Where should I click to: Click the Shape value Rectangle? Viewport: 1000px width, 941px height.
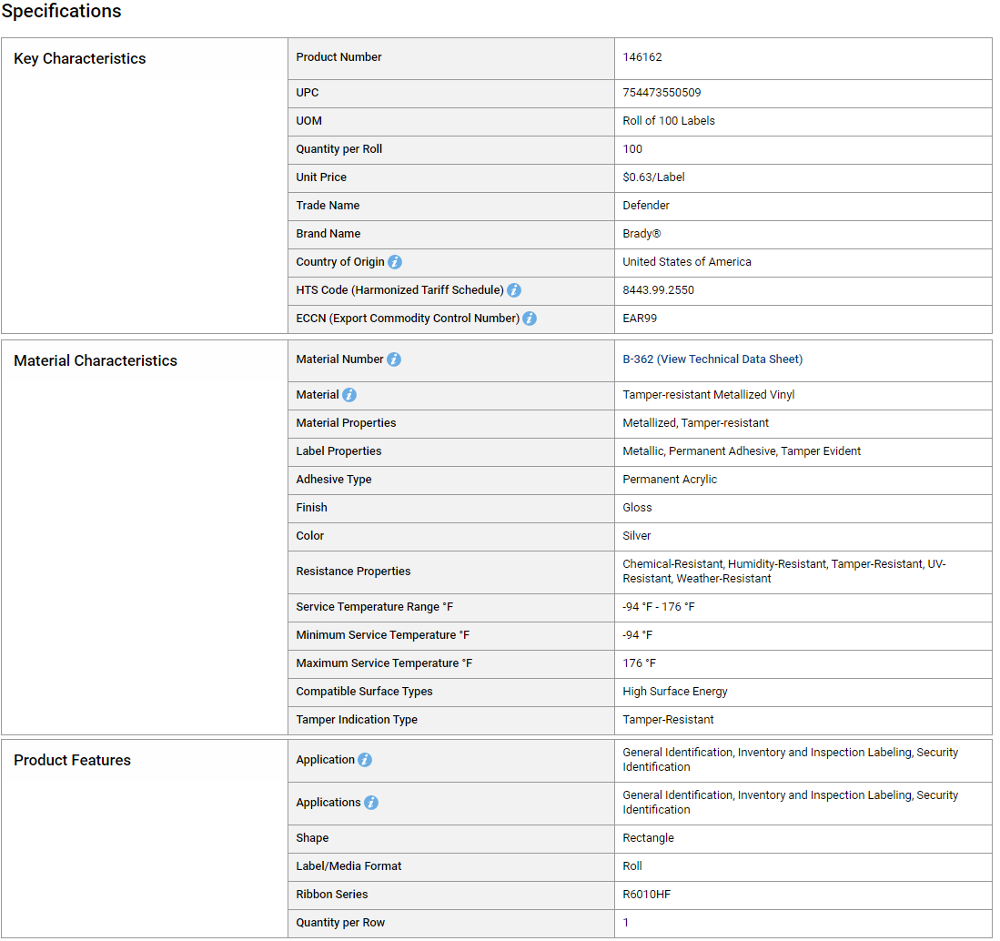coord(648,838)
